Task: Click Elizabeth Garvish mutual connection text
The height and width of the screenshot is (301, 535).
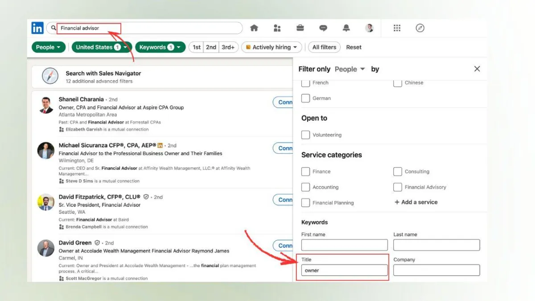Action: [107, 129]
